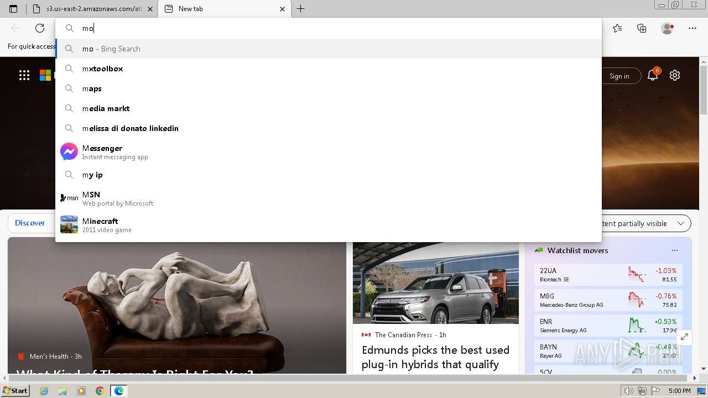Viewport: 708px width, 398px height.
Task: Launch Chrome from taskbar
Action: pyautogui.click(x=100, y=391)
